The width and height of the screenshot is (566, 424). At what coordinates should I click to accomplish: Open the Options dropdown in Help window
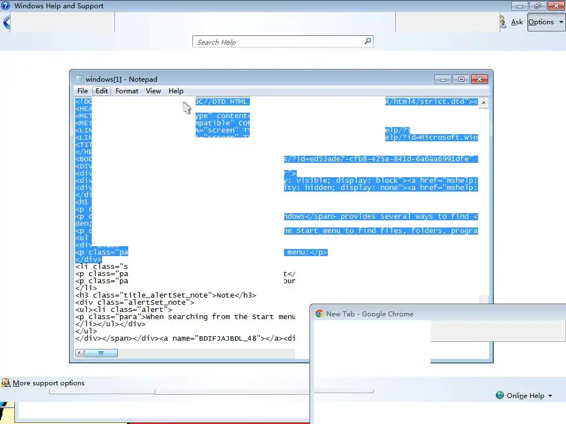[546, 22]
